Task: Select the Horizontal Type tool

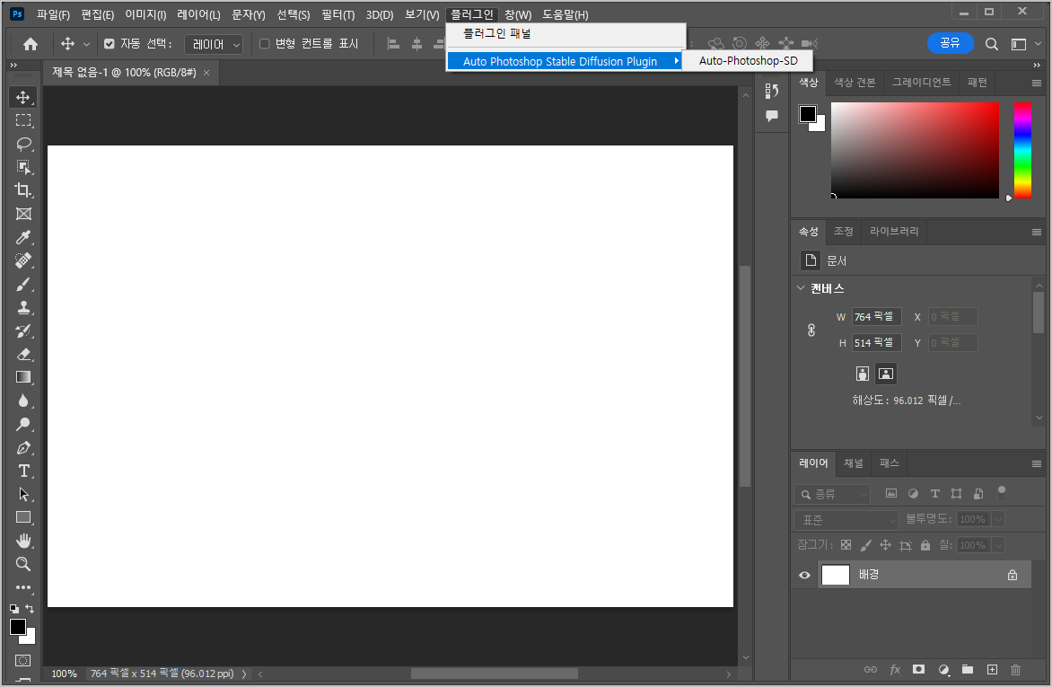Action: [x=23, y=471]
